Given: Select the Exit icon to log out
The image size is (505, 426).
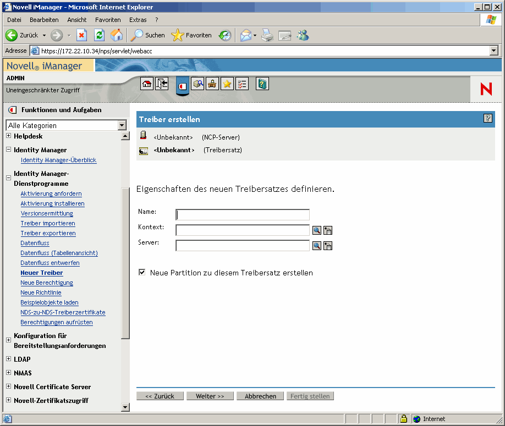Looking at the screenshot, I should point(162,84).
